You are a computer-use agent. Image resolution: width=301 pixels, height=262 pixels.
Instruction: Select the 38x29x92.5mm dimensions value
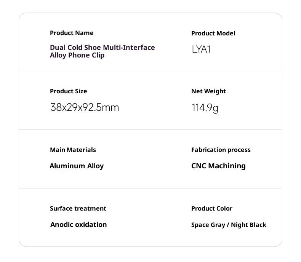click(85, 108)
